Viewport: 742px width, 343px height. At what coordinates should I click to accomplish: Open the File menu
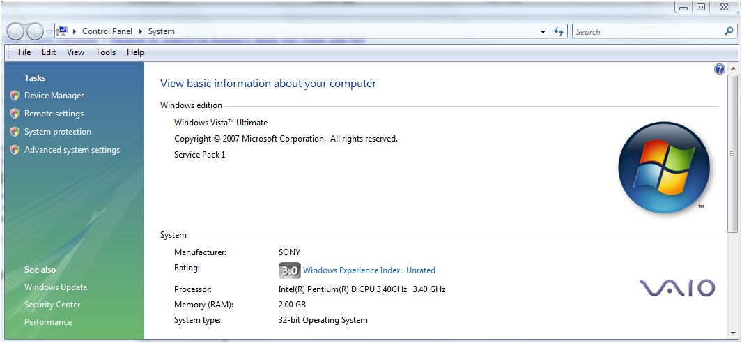click(x=24, y=52)
